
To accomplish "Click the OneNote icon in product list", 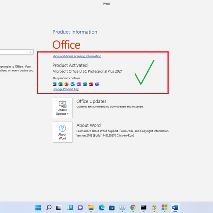I will 79,84.
